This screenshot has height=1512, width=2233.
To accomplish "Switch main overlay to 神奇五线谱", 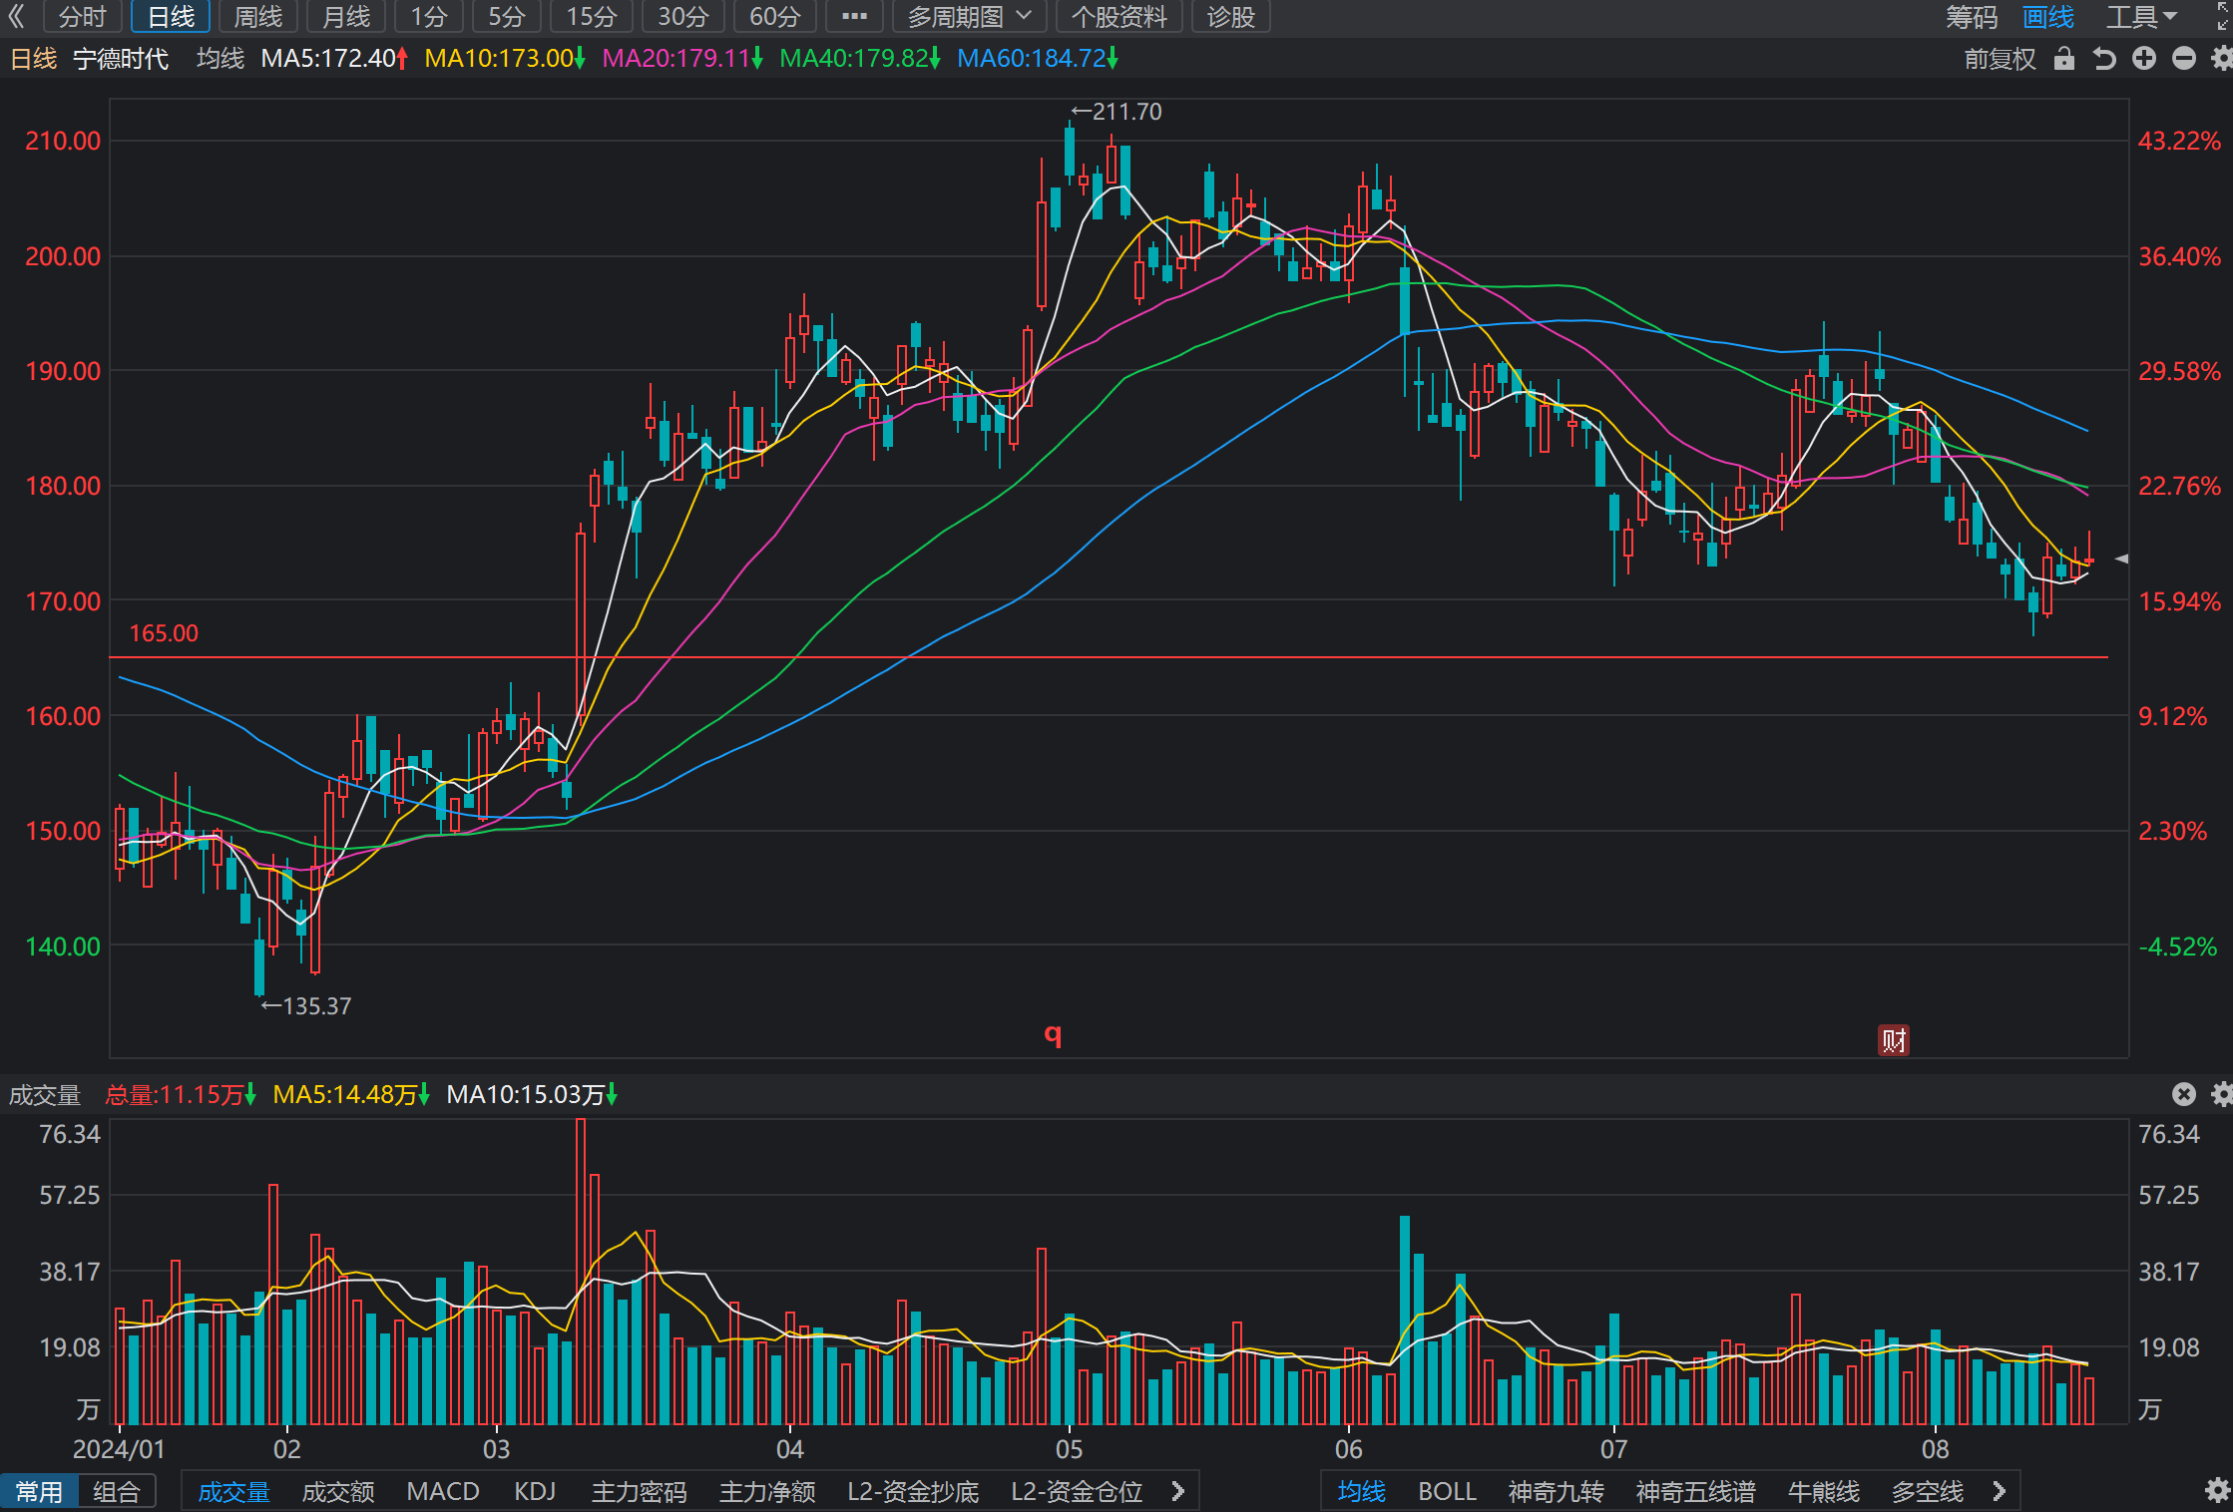I will tap(1695, 1491).
